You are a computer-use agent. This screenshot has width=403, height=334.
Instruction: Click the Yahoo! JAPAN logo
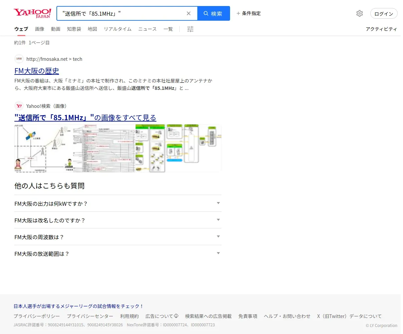[x=32, y=13]
